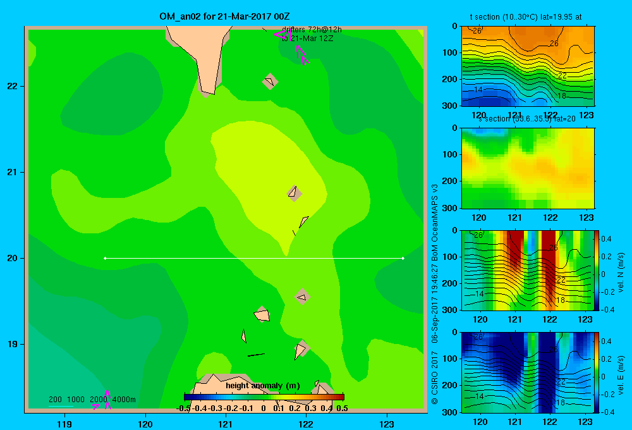Screen dimensions: 632x430
Task: Open the vel. E section plot
Action: pos(528,372)
